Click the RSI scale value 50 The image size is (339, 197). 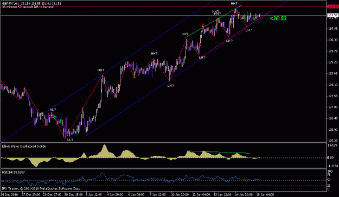pyautogui.click(x=329, y=180)
